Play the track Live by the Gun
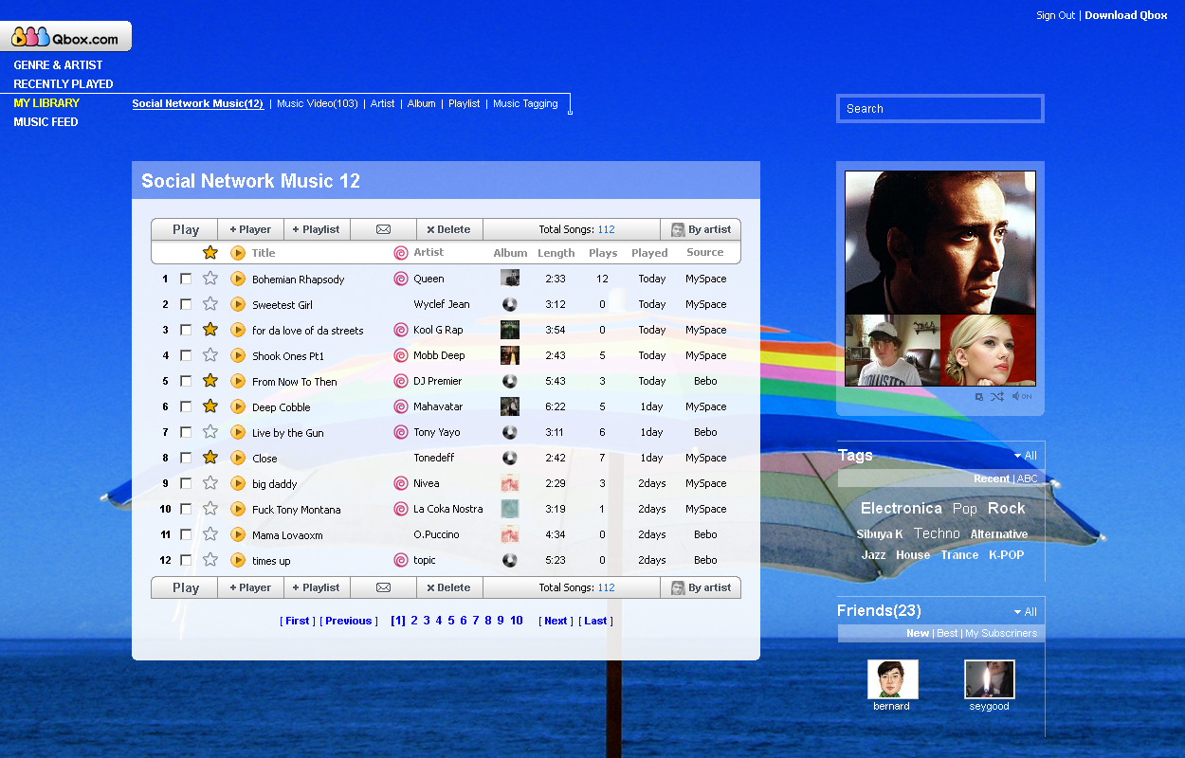This screenshot has width=1185, height=758. 238,432
